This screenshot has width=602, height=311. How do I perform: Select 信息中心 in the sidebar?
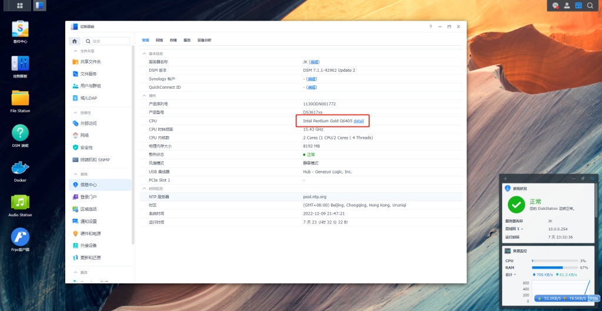point(100,185)
